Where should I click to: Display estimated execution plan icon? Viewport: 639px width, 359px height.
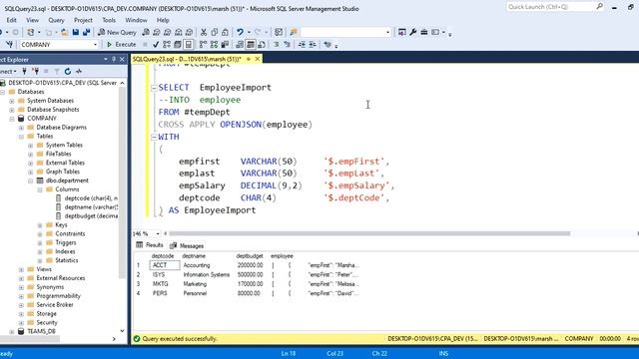tap(167, 44)
